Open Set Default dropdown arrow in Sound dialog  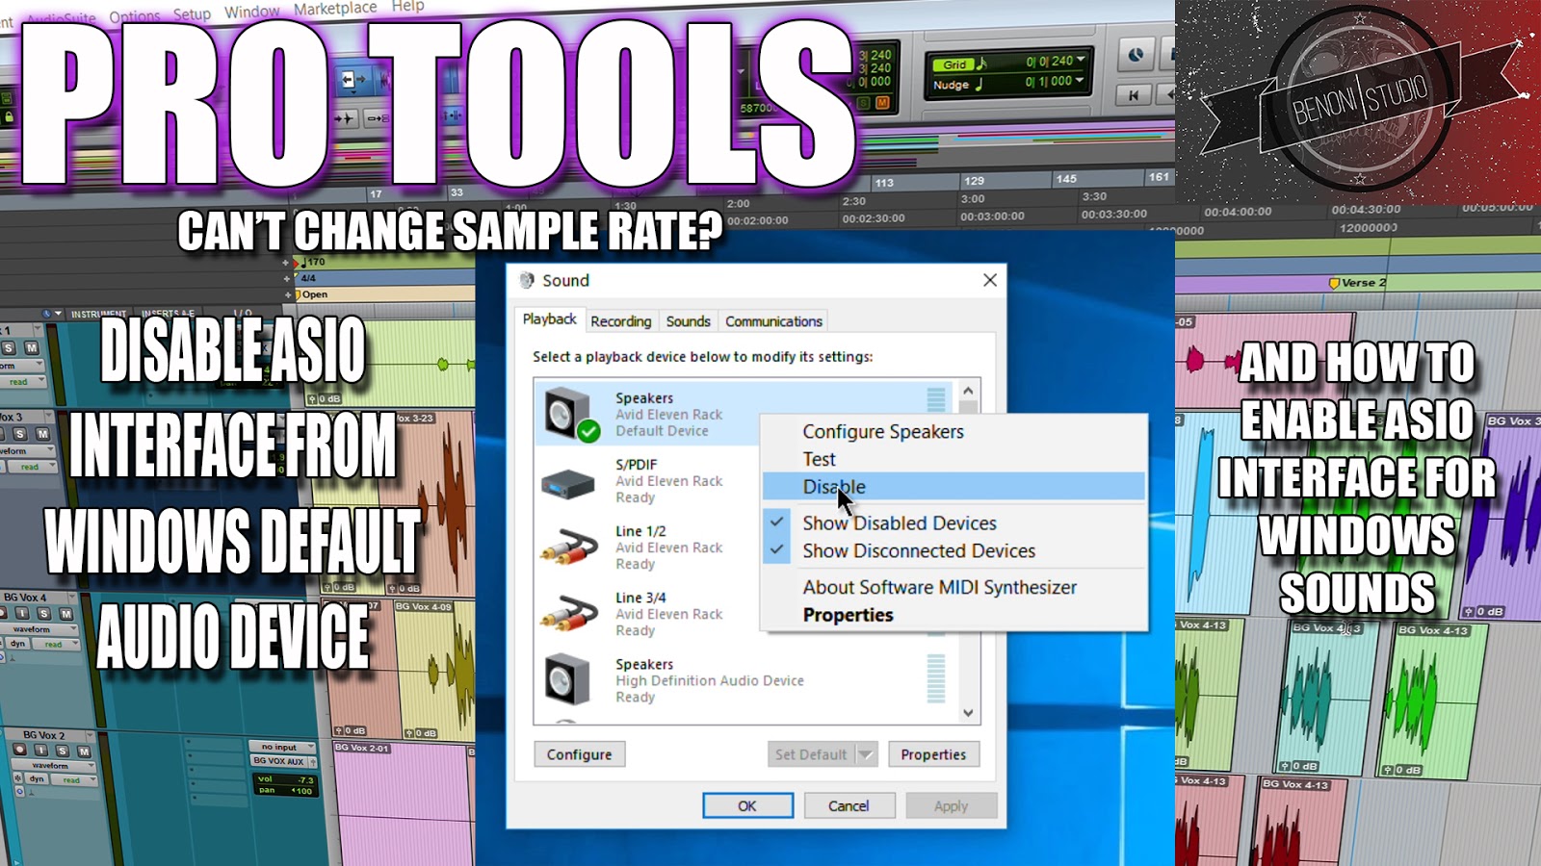(x=865, y=754)
